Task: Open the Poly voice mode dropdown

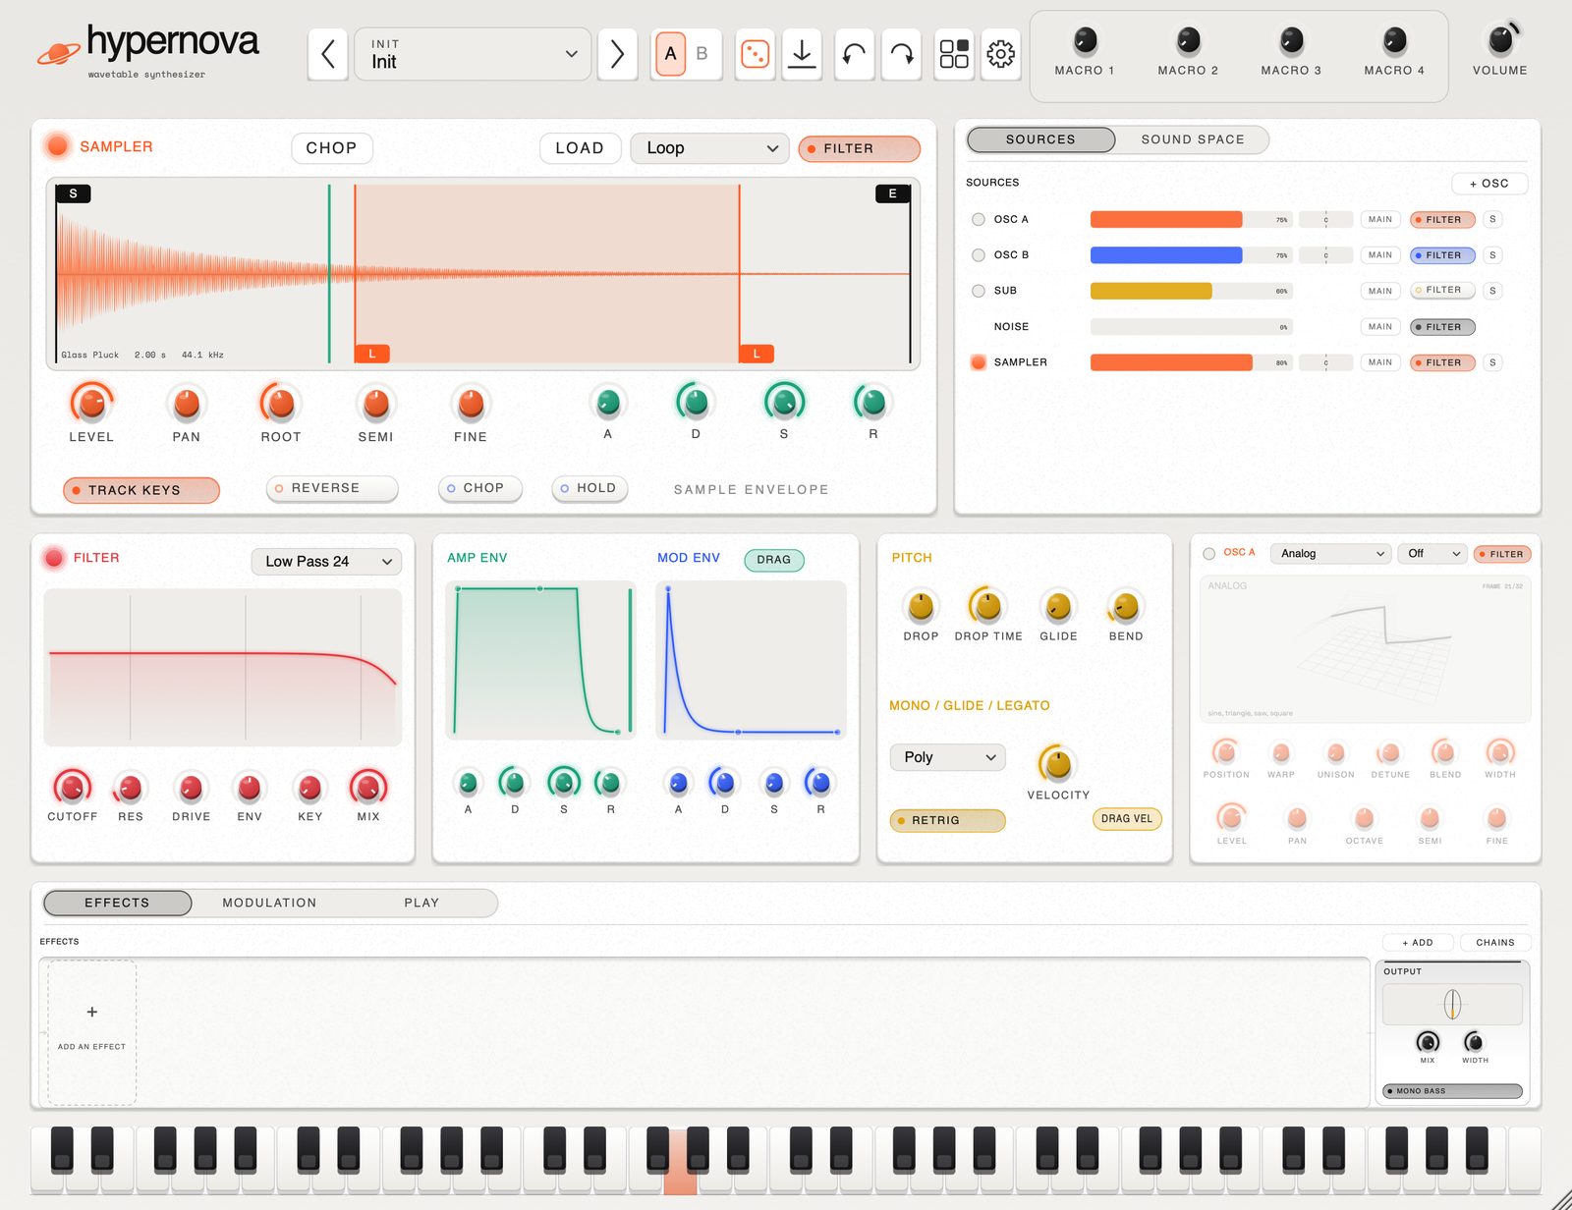Action: (x=948, y=757)
